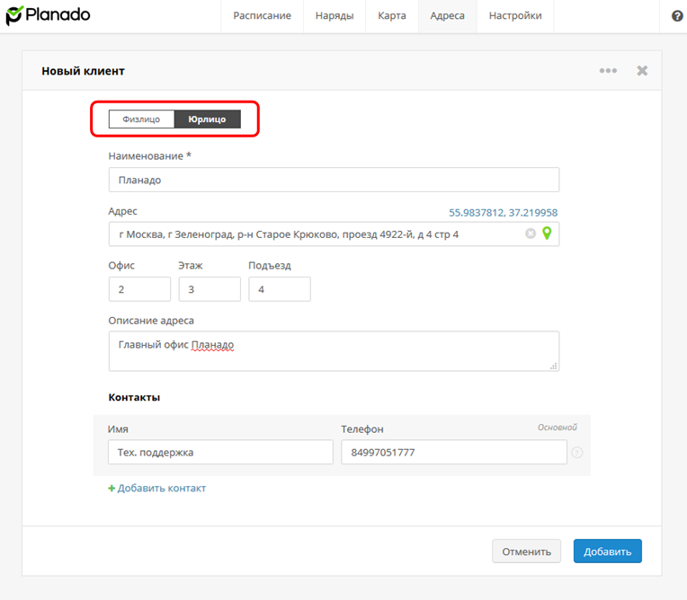
Task: Click the Этаж input field
Action: pos(210,289)
